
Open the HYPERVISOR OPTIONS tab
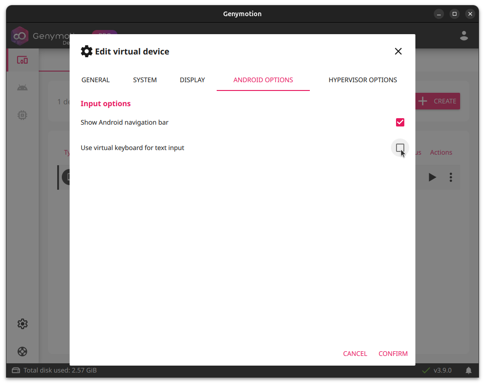point(363,80)
